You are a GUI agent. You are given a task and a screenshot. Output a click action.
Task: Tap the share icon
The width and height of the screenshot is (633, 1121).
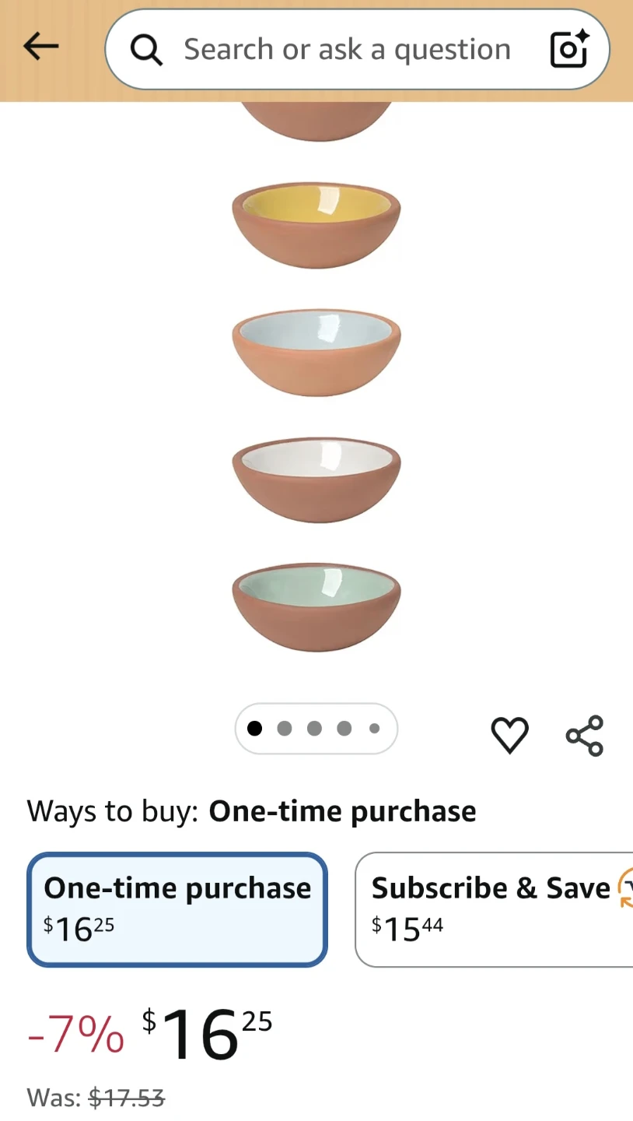point(585,735)
